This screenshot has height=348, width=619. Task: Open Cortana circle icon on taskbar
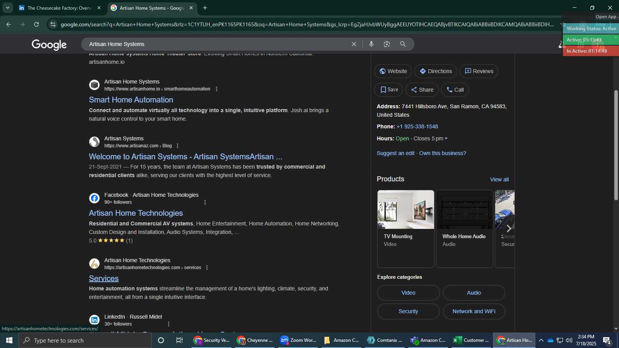161,340
